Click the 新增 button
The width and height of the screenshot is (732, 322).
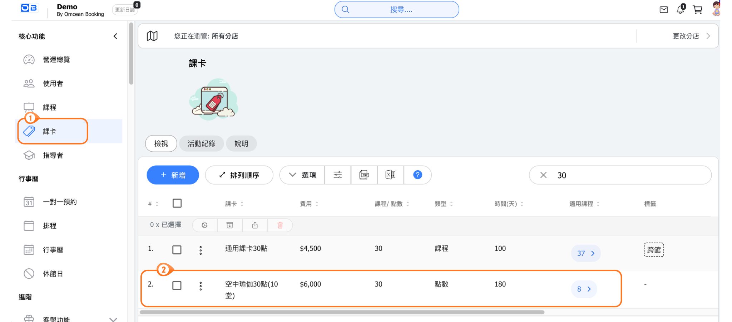coord(173,175)
